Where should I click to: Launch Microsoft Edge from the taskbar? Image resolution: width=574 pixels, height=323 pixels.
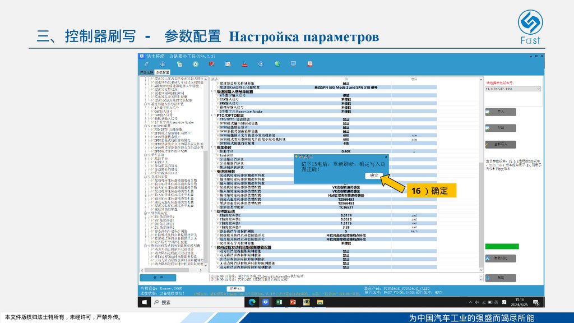coord(252,302)
